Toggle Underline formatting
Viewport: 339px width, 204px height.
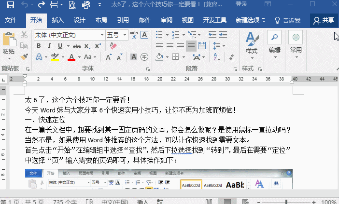click(x=60, y=46)
